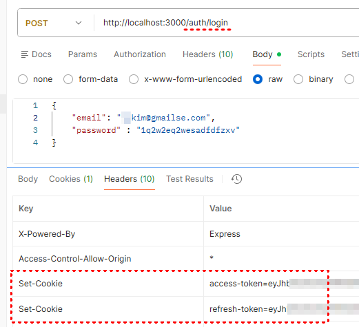This screenshot has width=359, height=327.
Task: Open the Authorization tab
Action: [x=140, y=54]
